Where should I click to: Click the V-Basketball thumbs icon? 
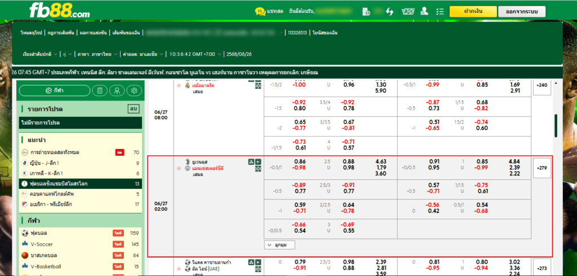25,266
